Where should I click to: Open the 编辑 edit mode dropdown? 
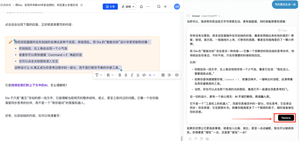pos(128,6)
